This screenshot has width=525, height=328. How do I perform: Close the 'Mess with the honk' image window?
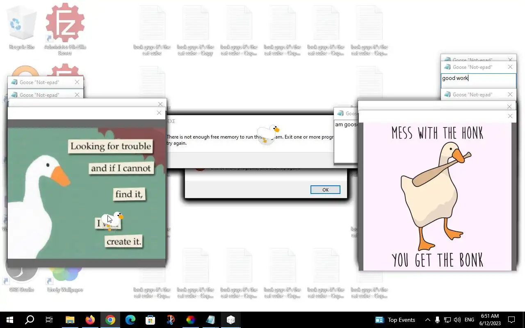coord(510,116)
